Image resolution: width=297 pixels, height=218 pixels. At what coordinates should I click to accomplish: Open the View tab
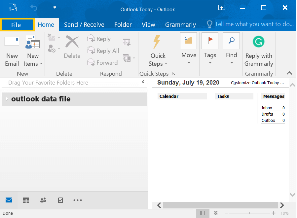pos(148,25)
